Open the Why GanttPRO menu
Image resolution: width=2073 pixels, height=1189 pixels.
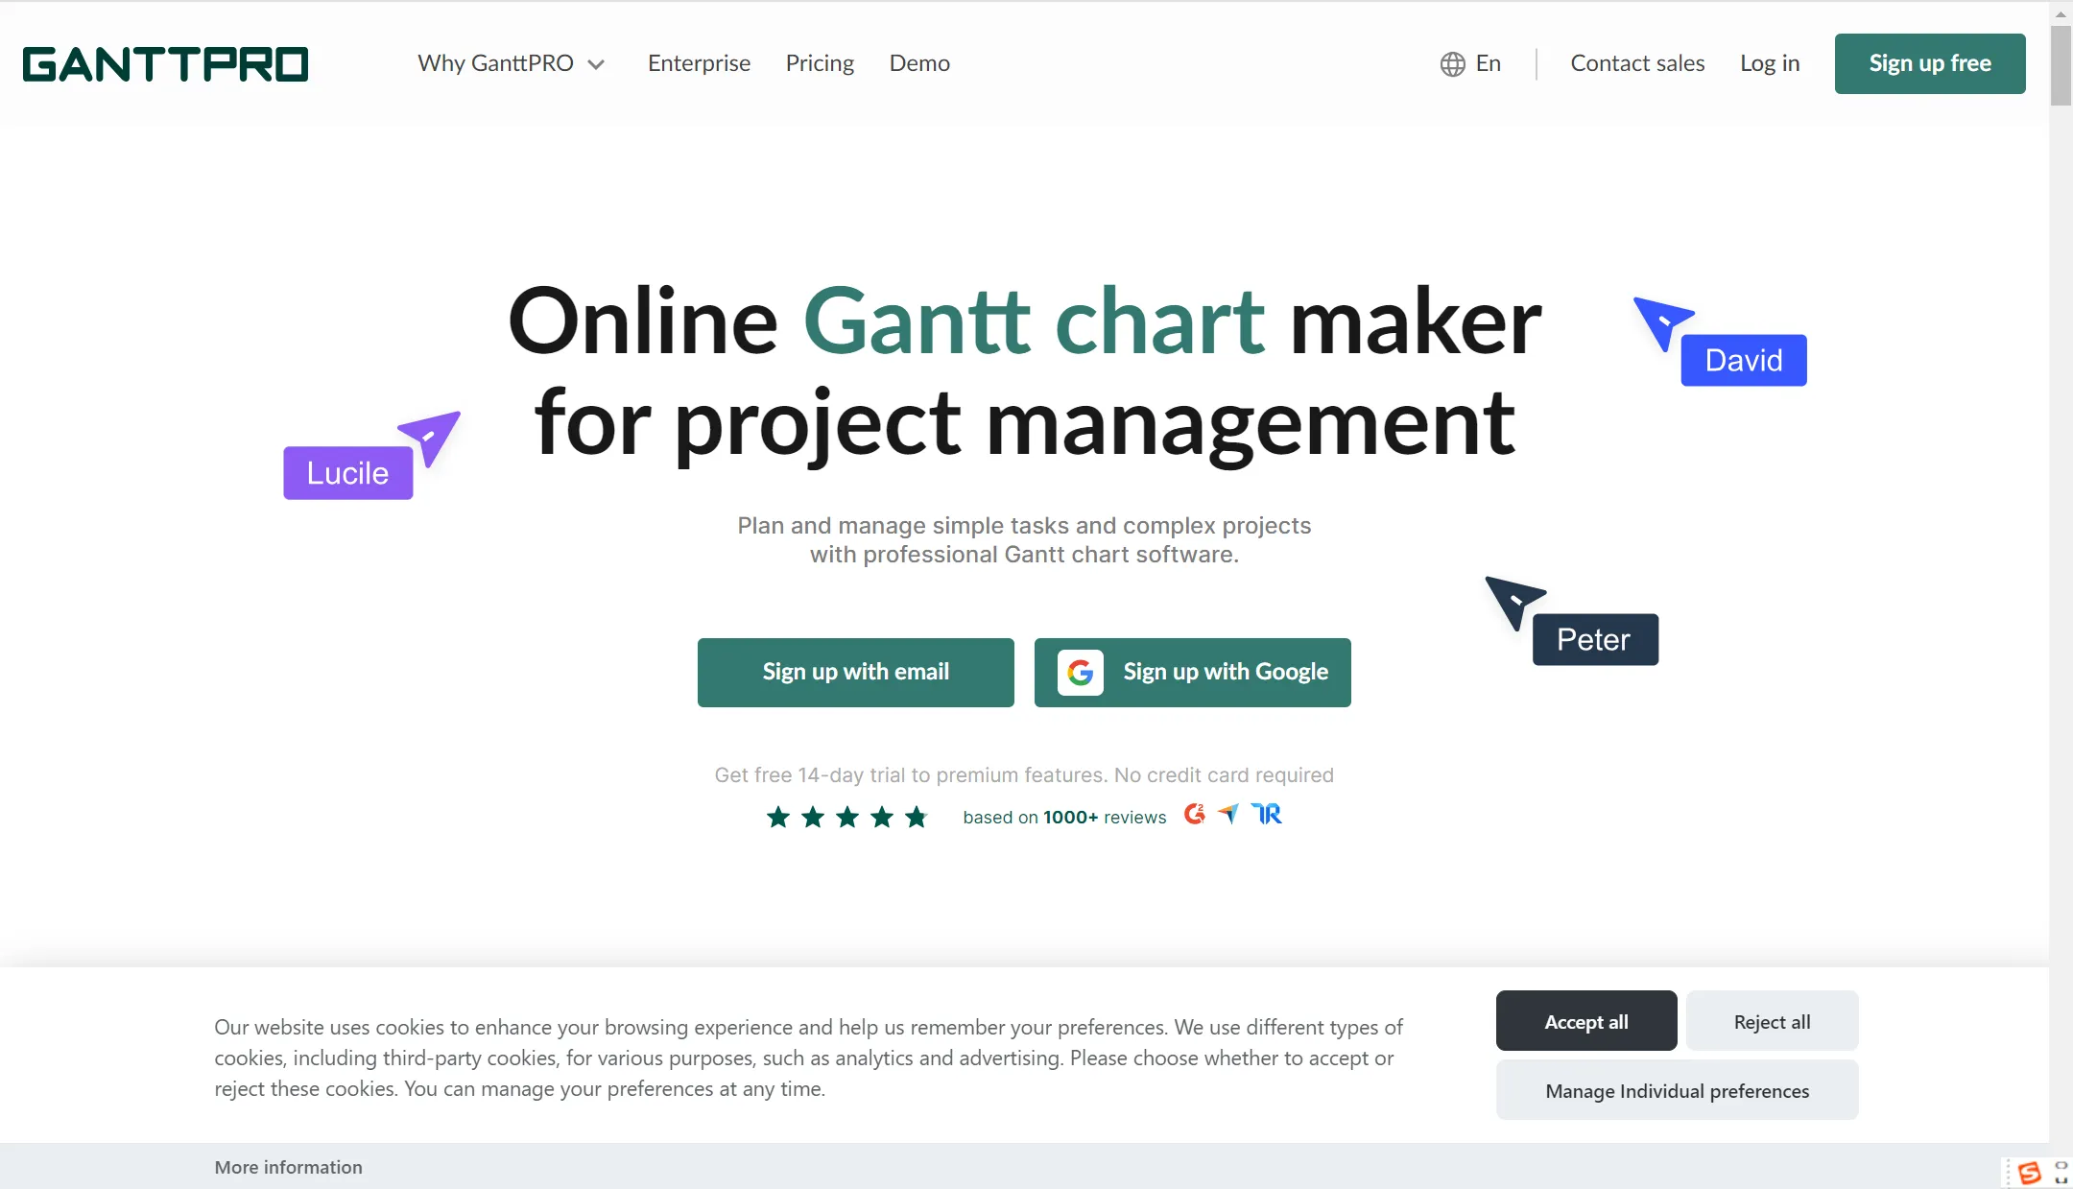coord(511,63)
